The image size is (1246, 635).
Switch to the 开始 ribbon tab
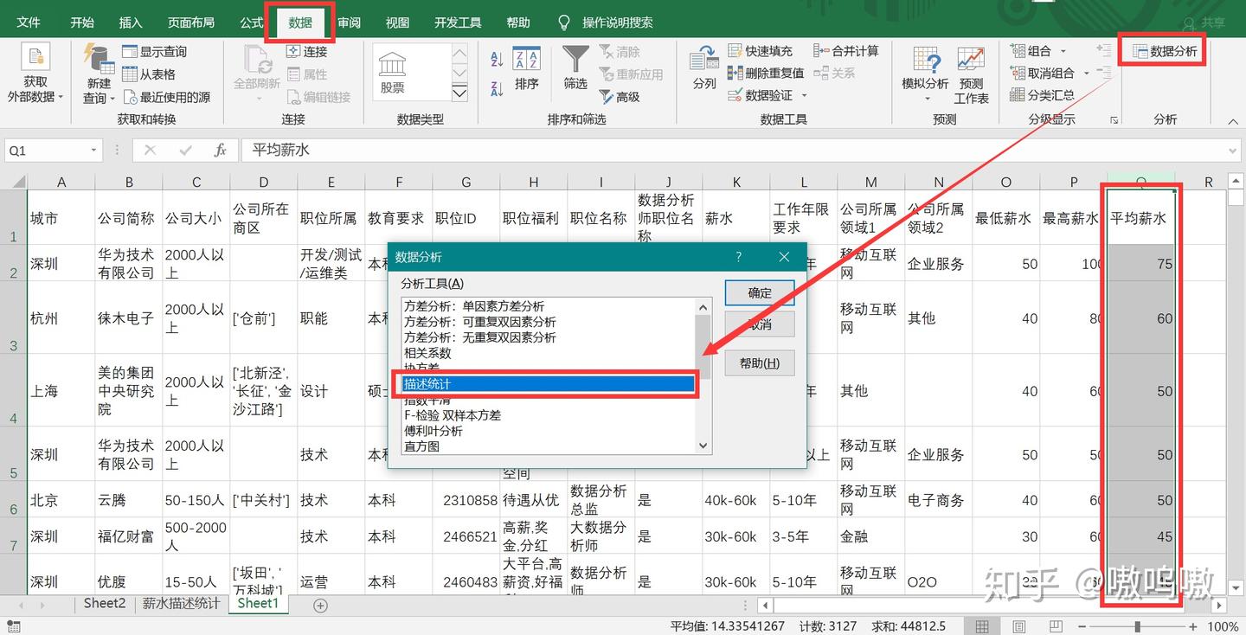(x=81, y=22)
